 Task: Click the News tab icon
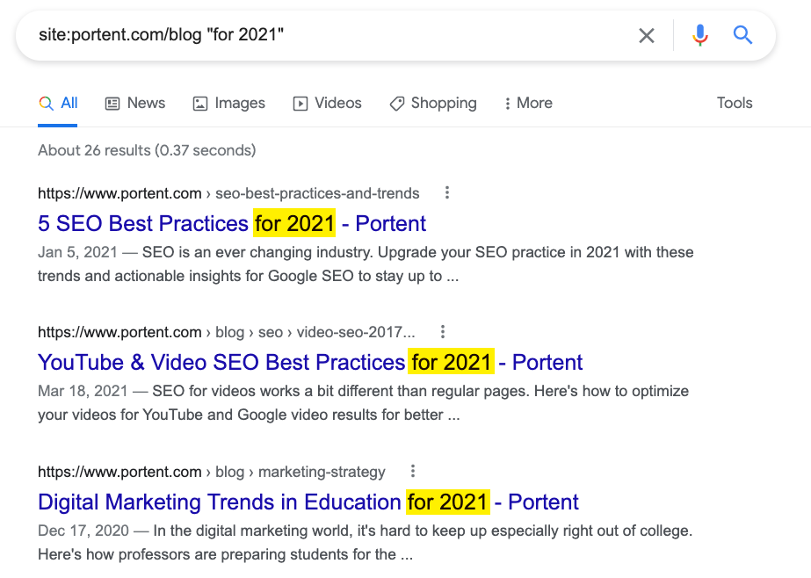pos(112,104)
